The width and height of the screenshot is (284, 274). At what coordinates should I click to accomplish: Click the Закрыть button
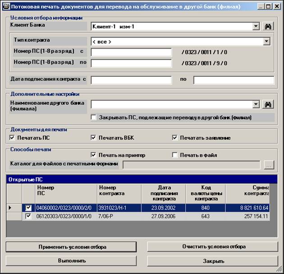coord(212,261)
